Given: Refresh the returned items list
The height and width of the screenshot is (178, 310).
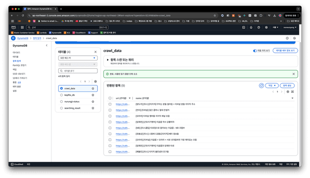Looking at the screenshot, I should point(262,86).
